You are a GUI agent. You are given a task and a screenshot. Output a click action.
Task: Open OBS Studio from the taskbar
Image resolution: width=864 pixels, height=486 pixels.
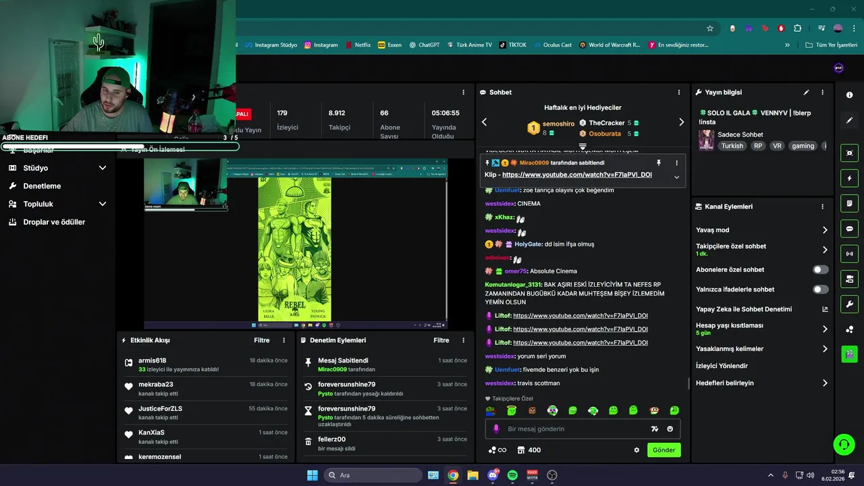coord(552,475)
